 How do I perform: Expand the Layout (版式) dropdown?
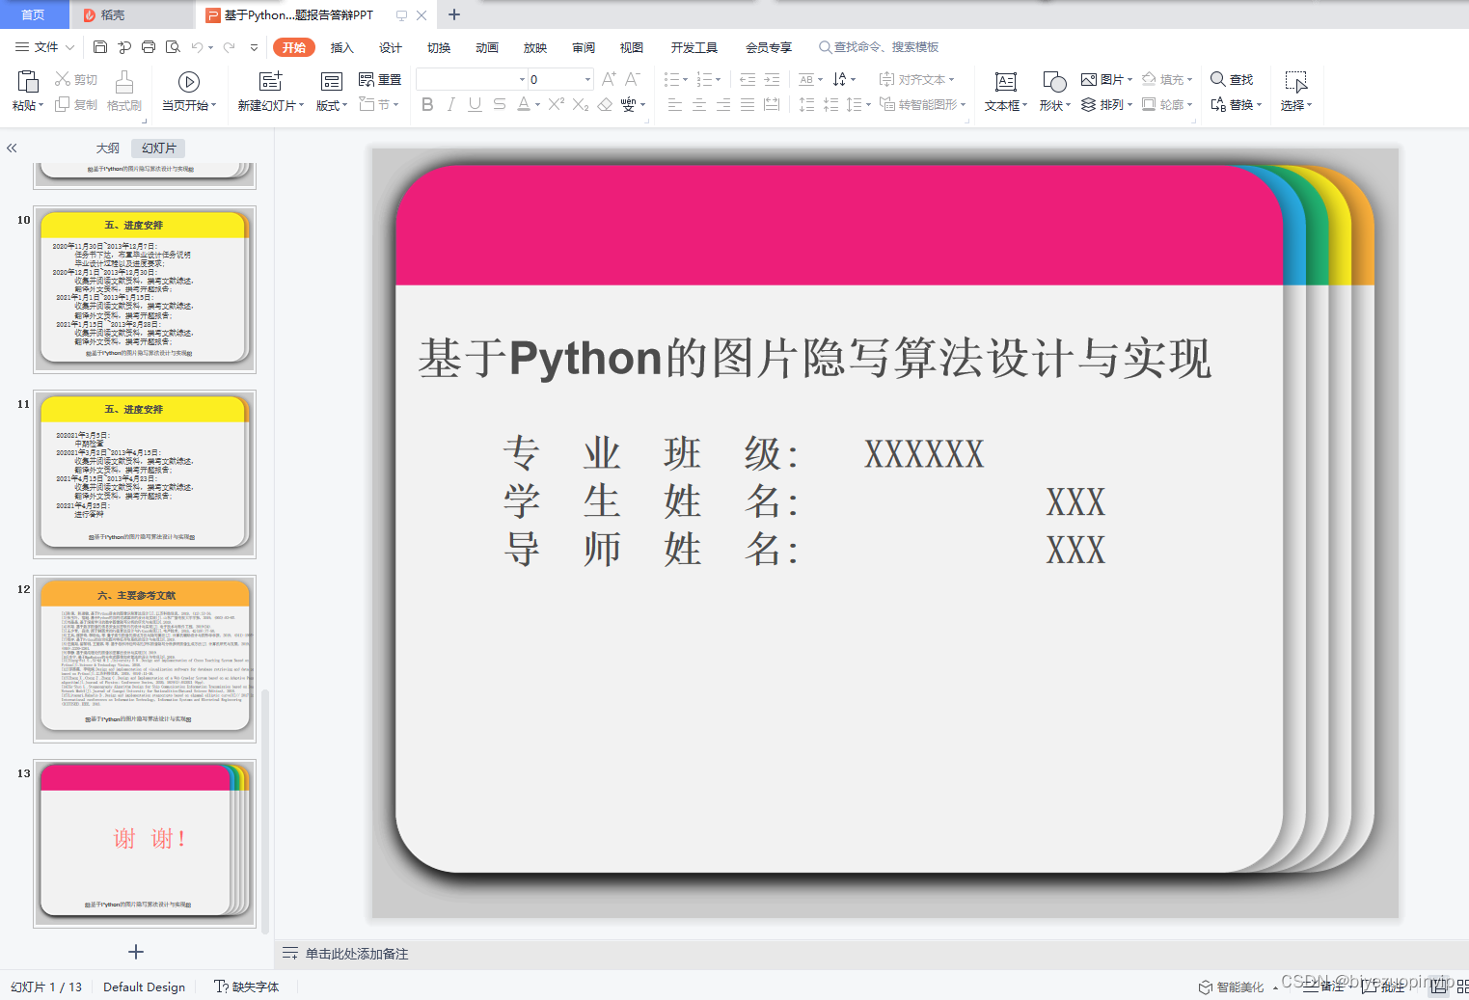coord(332,105)
